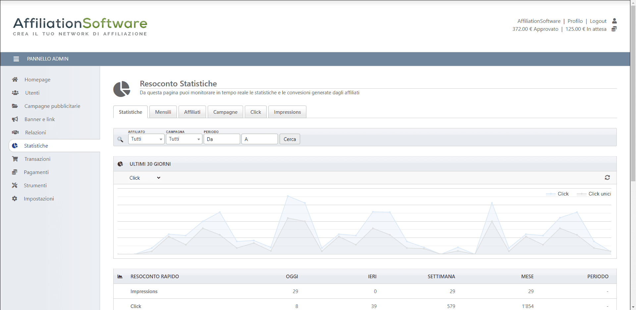The height and width of the screenshot is (310, 636).
Task: Click the Impostazioni gear icon
Action: (15, 199)
